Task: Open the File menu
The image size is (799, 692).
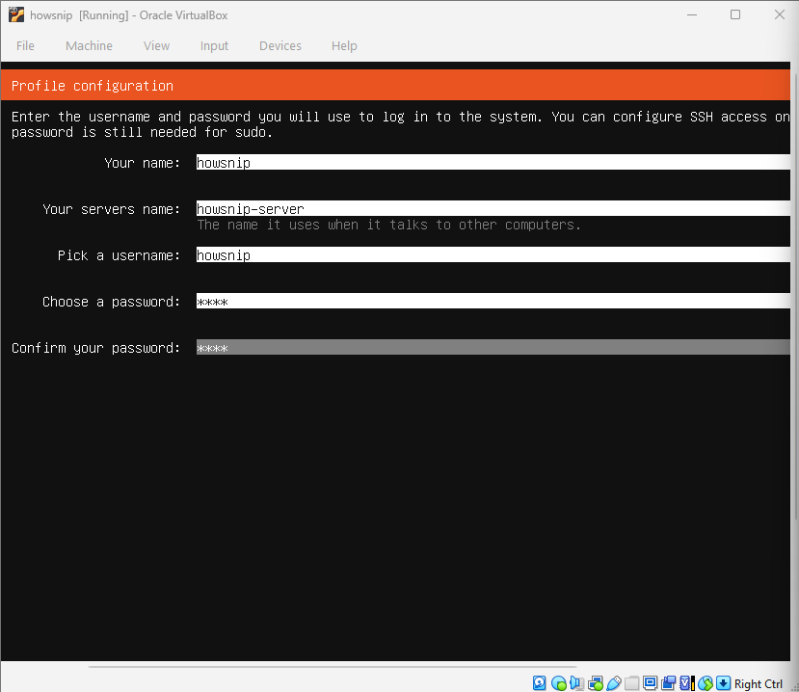Action: tap(25, 46)
